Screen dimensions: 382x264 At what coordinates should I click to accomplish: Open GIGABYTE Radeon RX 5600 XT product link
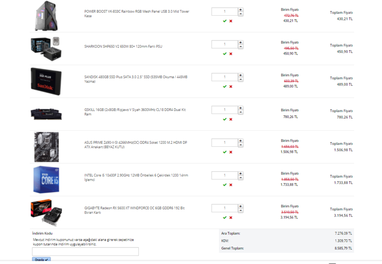134,210
